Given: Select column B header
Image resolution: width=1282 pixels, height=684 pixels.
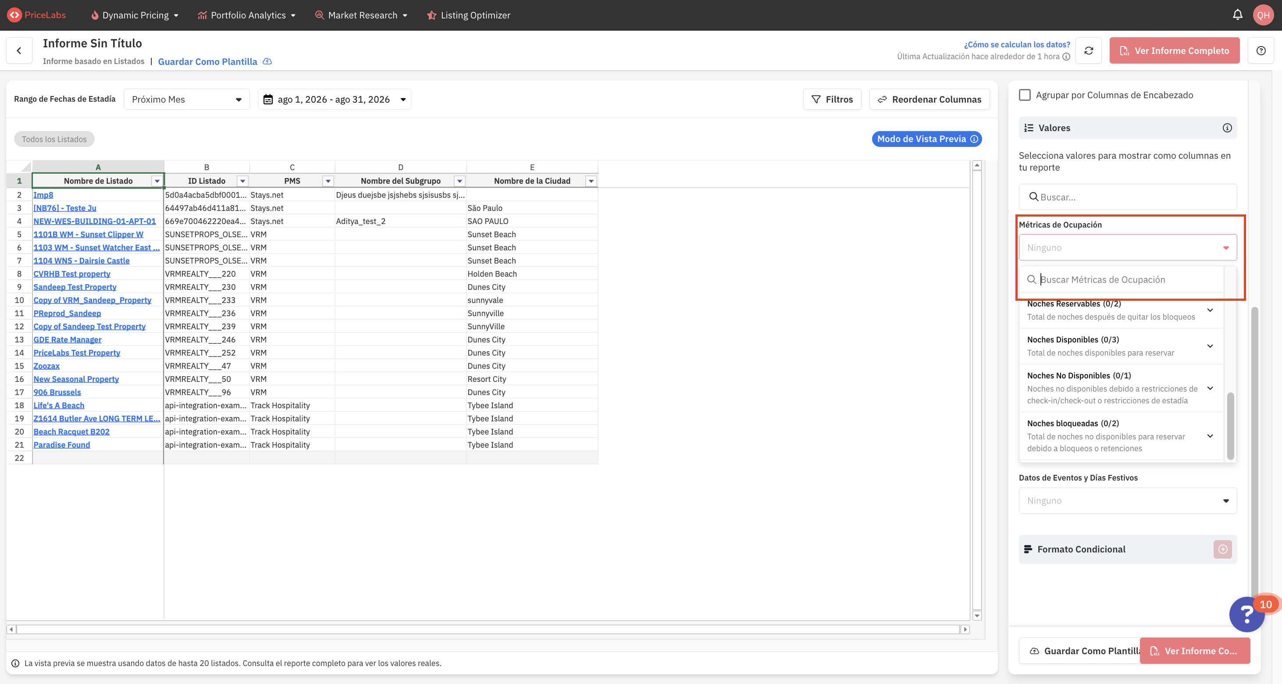Looking at the screenshot, I should pyautogui.click(x=207, y=167).
